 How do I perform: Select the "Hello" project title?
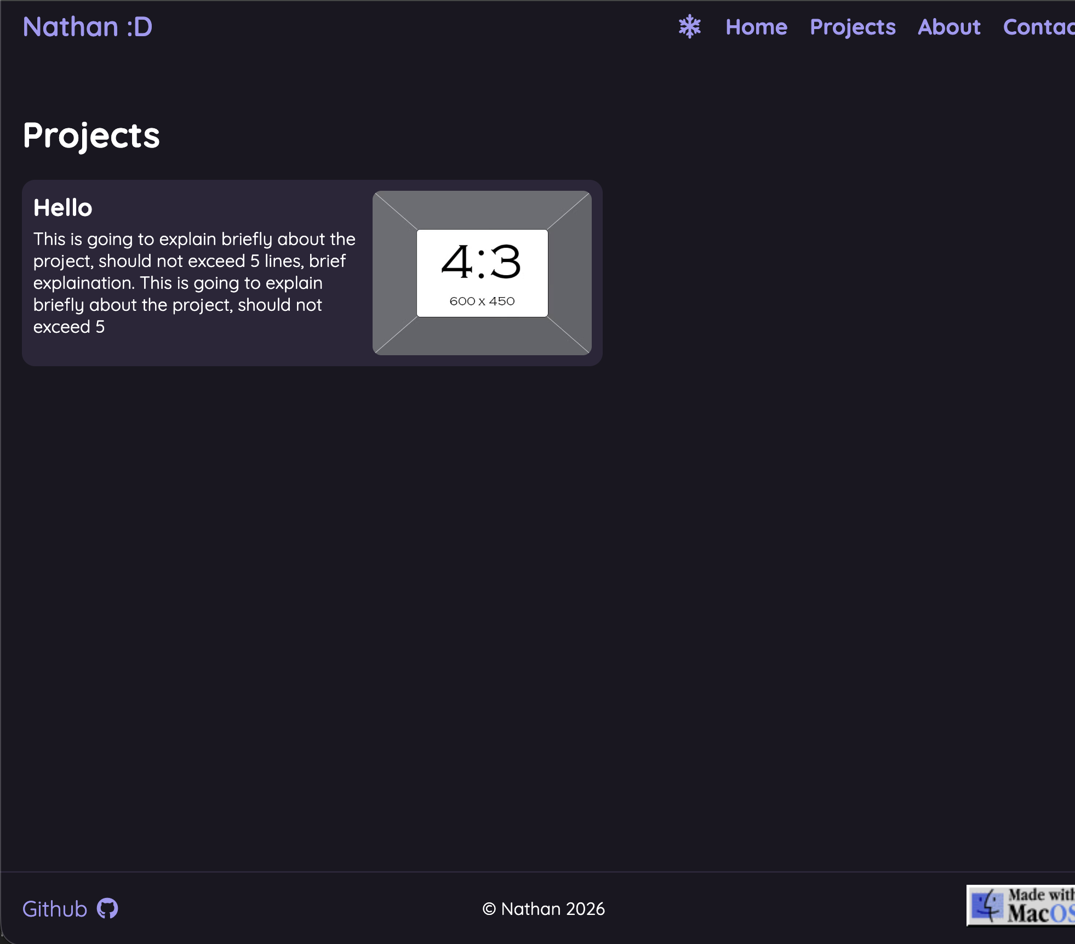pos(63,208)
